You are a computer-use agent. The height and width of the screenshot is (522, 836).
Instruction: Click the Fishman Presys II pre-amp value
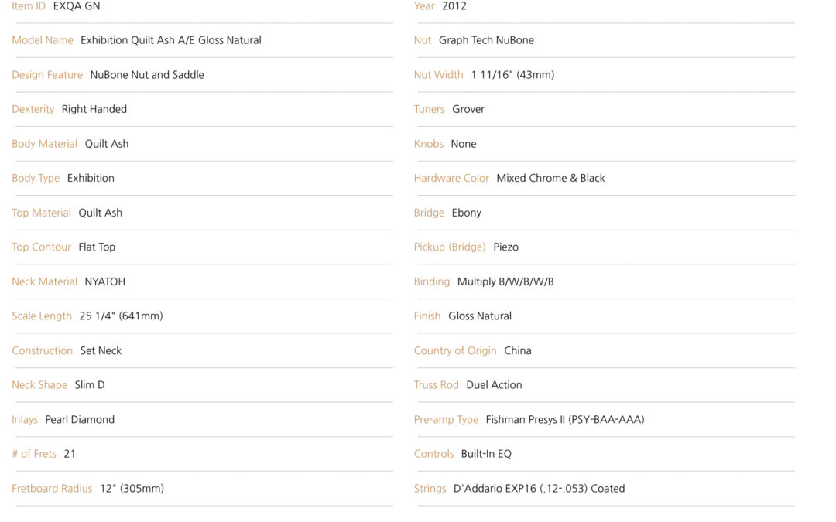click(565, 420)
